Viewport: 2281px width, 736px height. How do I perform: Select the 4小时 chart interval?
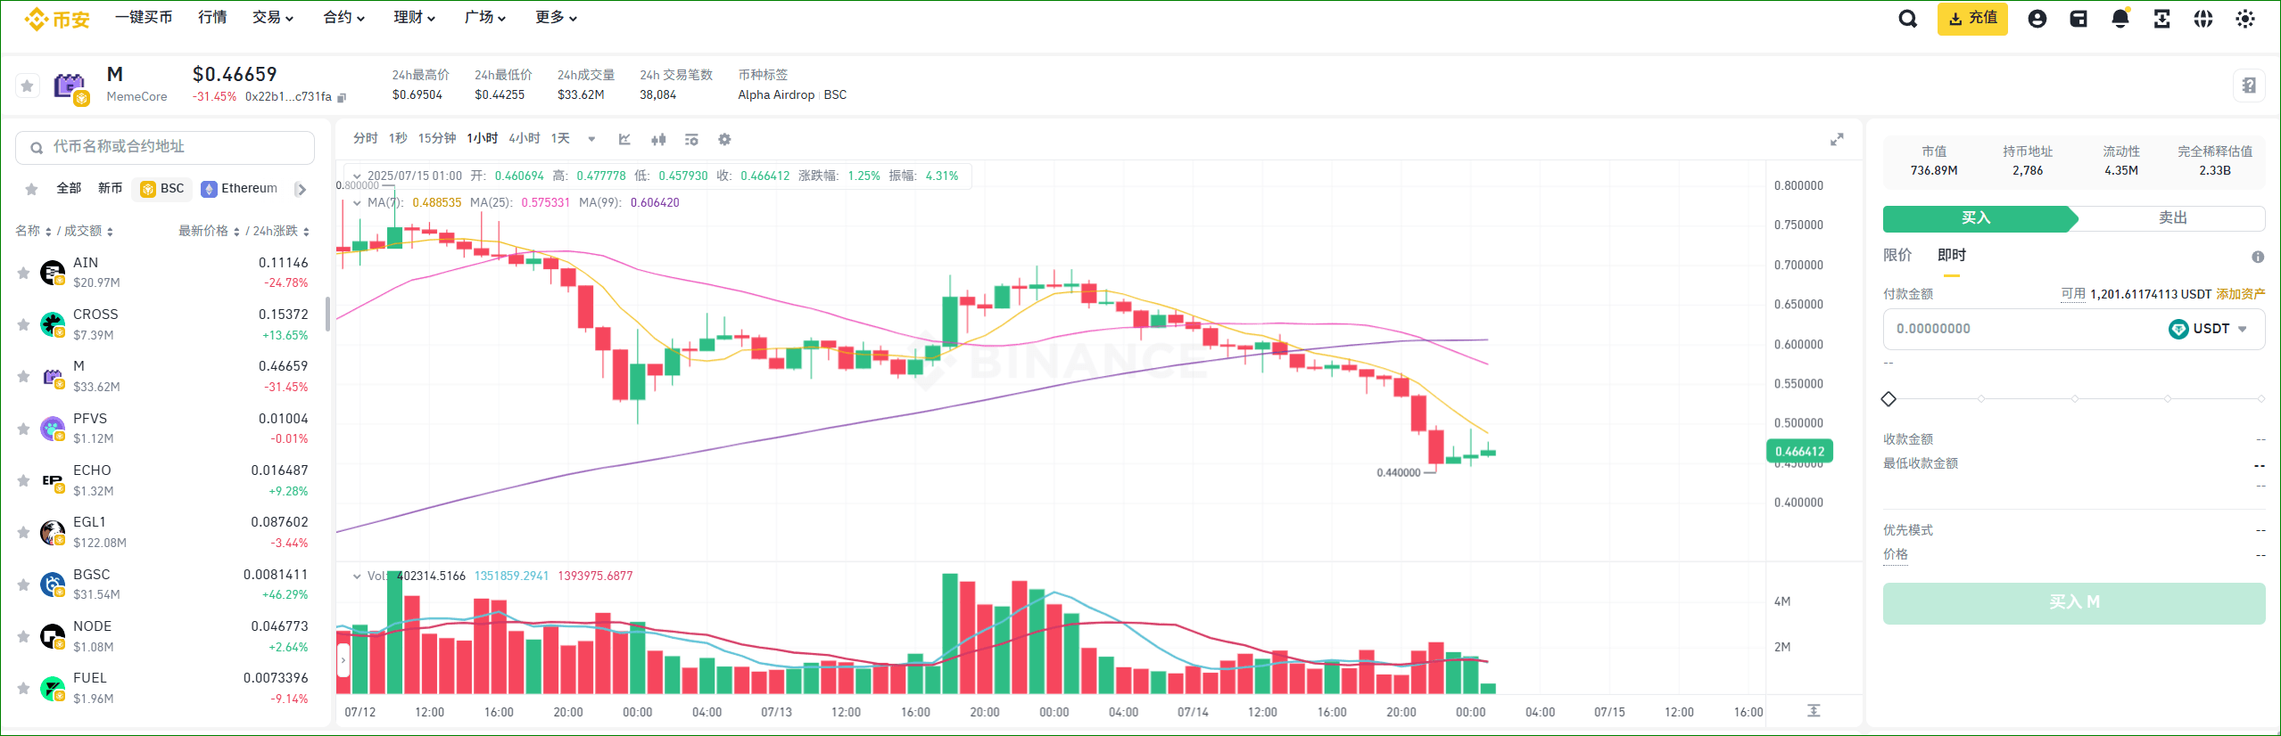(x=525, y=138)
